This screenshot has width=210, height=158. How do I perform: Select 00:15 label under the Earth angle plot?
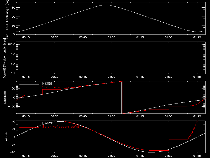pyautogui.click(x=26, y=37)
